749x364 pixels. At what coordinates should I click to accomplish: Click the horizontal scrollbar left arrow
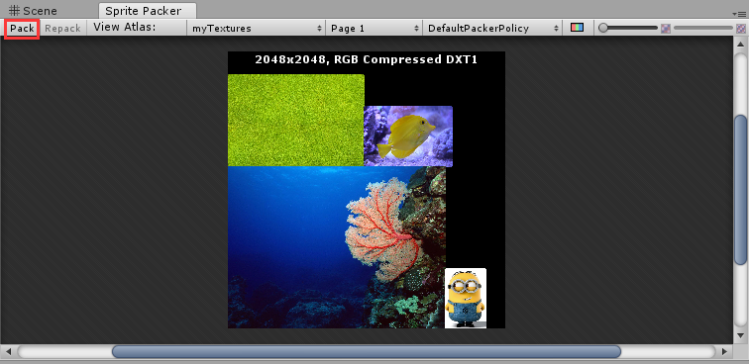click(x=8, y=351)
